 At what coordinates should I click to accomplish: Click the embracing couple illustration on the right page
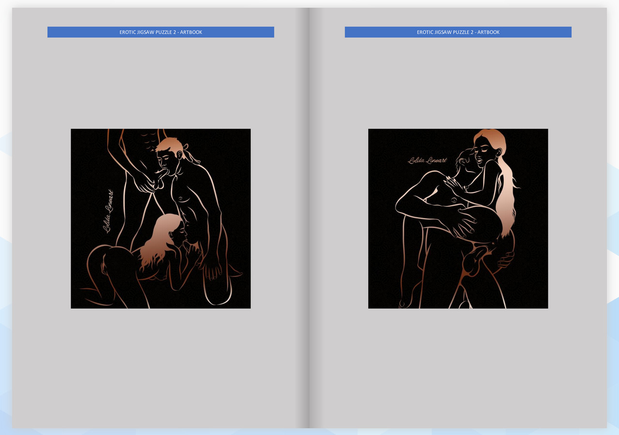pos(458,218)
